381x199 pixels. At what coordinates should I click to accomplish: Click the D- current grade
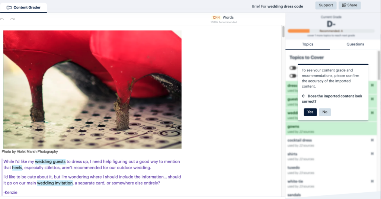click(331, 24)
